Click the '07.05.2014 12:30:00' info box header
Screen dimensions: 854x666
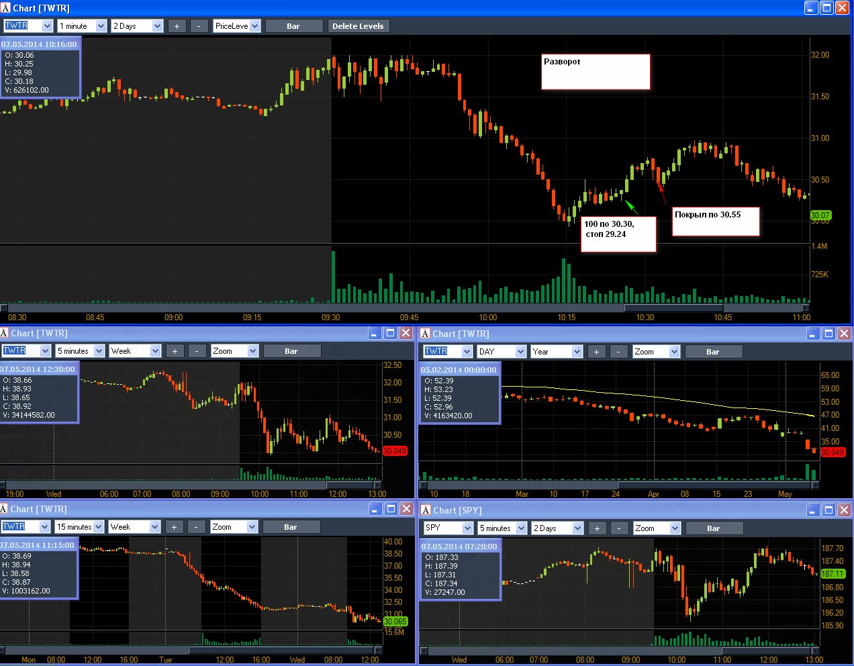pos(38,369)
